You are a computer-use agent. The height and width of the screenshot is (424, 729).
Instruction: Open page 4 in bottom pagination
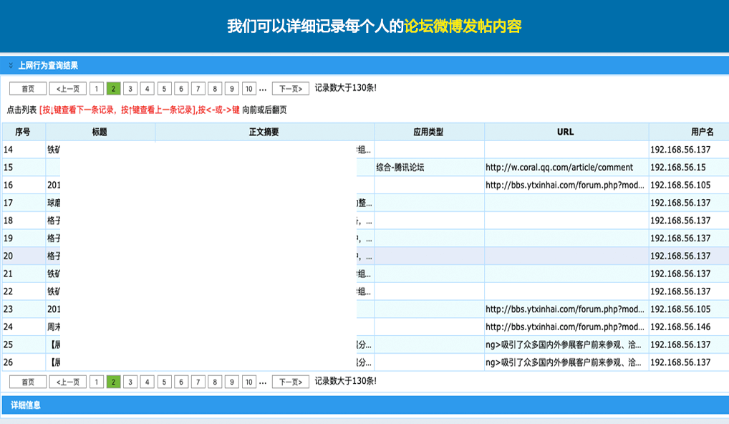[x=147, y=382]
